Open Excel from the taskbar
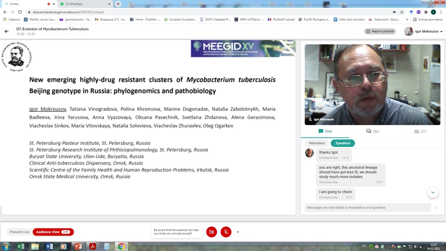The height and width of the screenshot is (251, 446). click(x=21, y=246)
